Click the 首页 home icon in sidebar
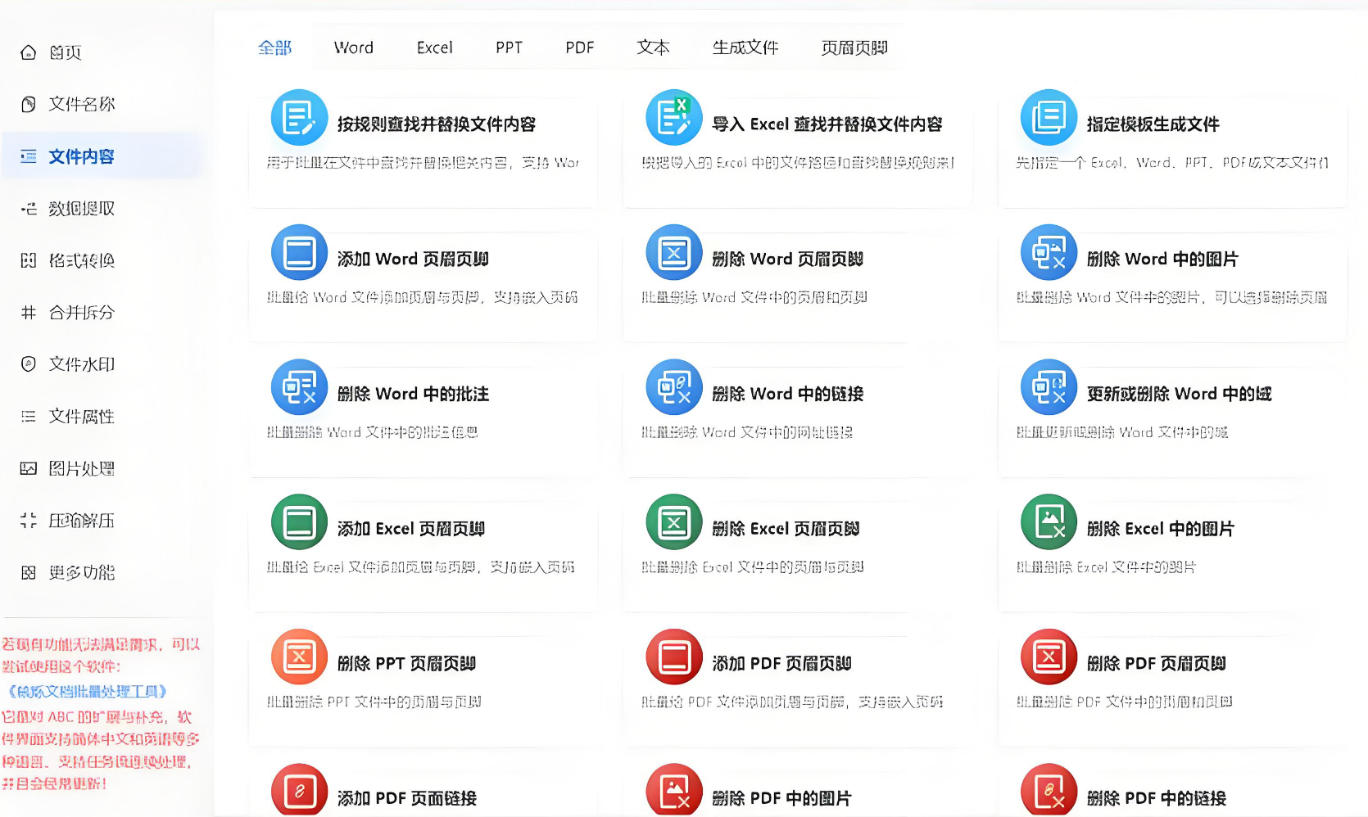The height and width of the screenshot is (817, 1368). coord(29,52)
